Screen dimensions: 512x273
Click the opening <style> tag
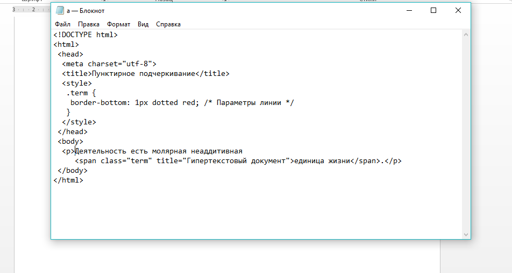(x=77, y=83)
